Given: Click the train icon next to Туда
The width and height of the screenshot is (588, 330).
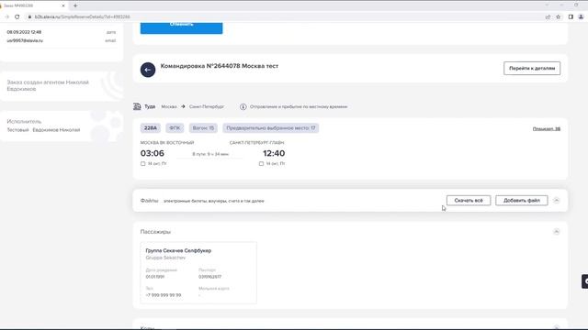Looking at the screenshot, I should pos(137,106).
